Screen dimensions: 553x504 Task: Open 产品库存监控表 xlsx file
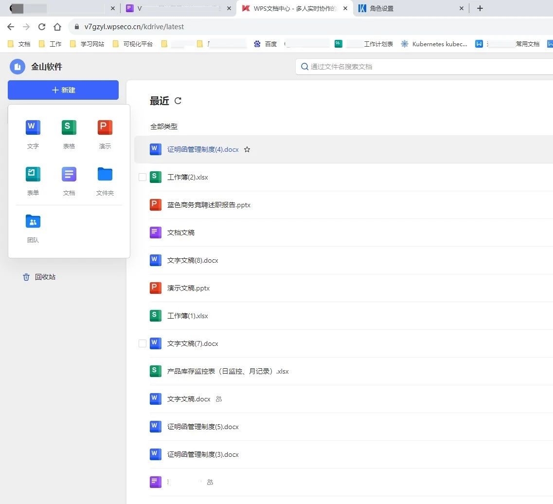pos(228,371)
